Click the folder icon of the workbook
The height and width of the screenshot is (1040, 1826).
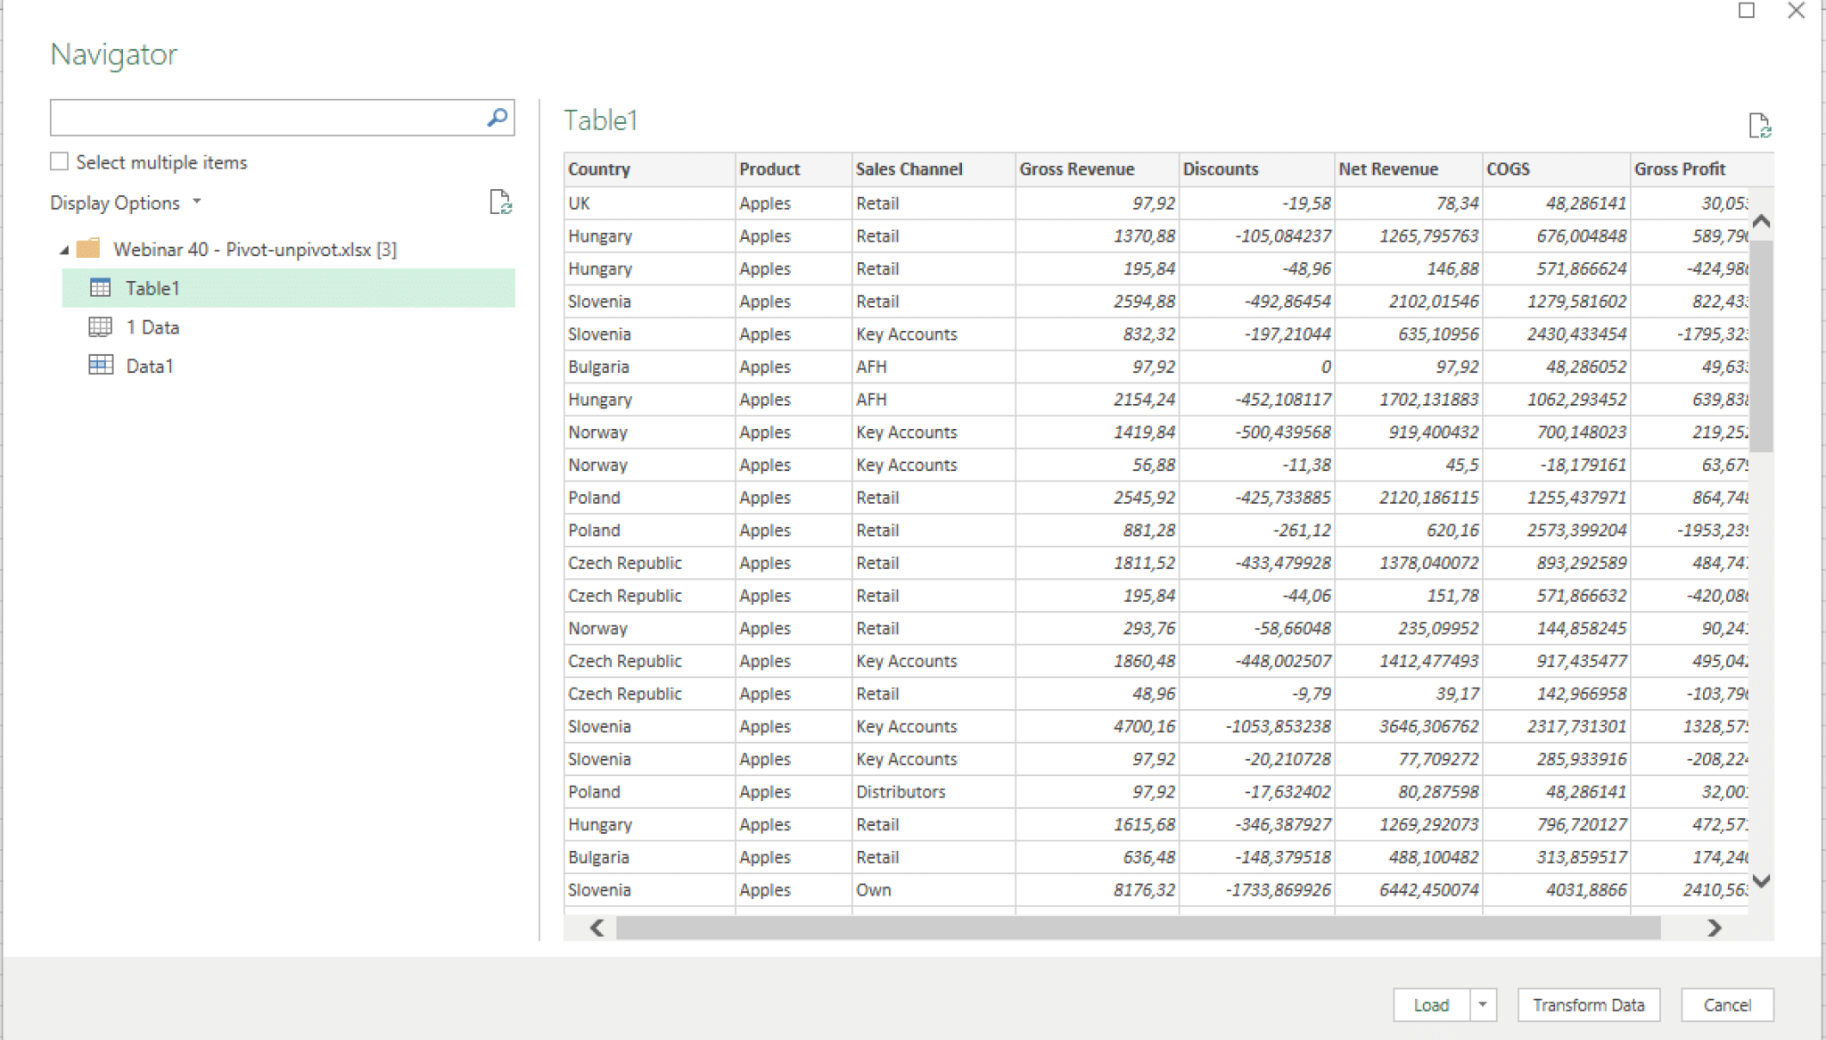[x=89, y=250]
